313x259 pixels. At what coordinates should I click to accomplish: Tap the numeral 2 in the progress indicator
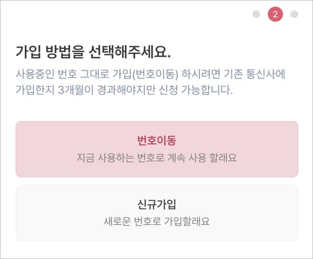click(x=275, y=14)
